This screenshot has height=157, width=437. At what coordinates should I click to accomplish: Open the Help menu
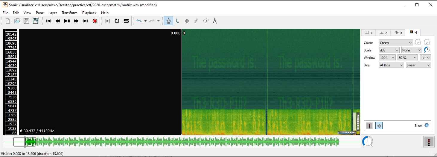coord(105,13)
